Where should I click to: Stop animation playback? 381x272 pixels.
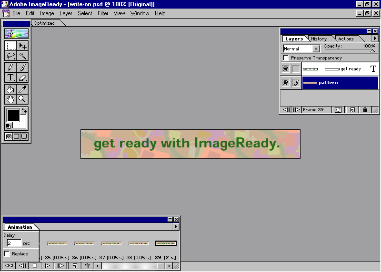click(x=35, y=266)
